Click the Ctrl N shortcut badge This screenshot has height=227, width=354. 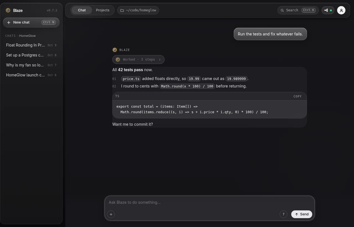tap(49, 22)
